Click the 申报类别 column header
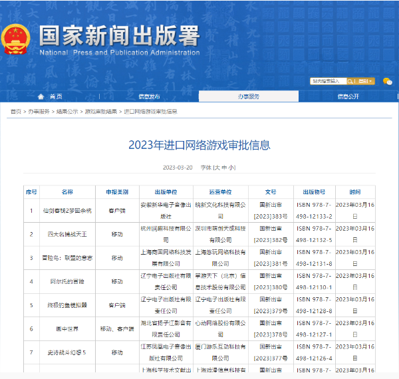The height and width of the screenshot is (379, 399). click(x=117, y=192)
